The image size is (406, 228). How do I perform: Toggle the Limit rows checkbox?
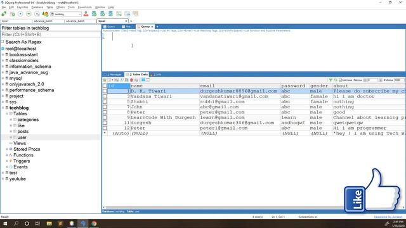(x=341, y=80)
